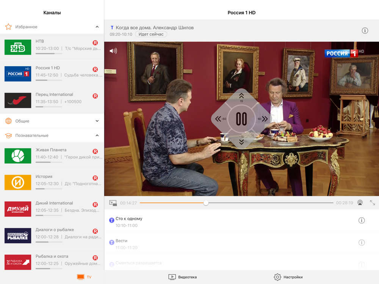Click the Идет сейчас button
379x284 pixels.
pyautogui.click(x=151, y=34)
